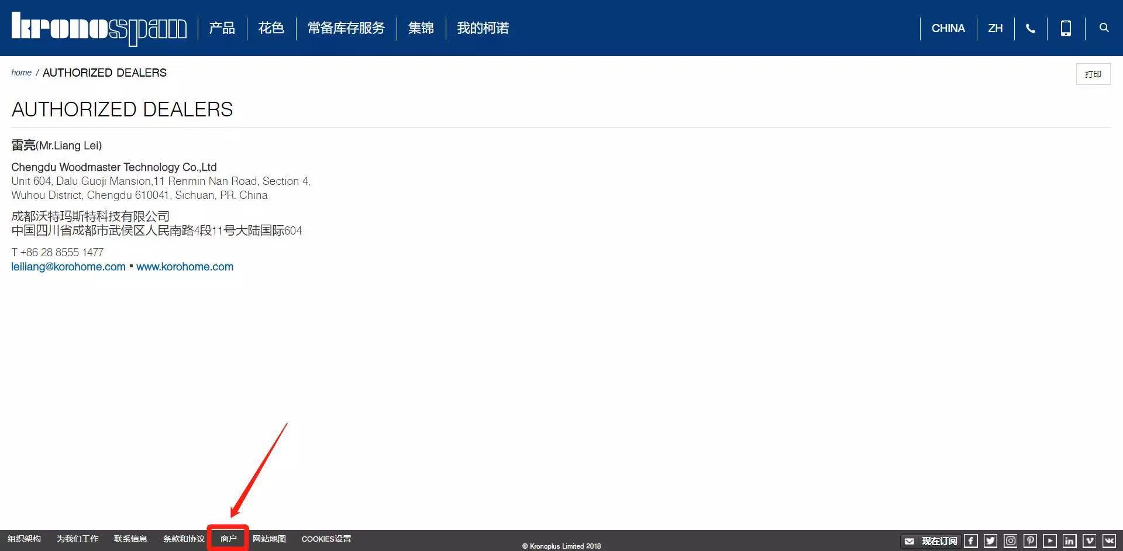The image size is (1123, 551).
Task: Open the Facebook icon in footer
Action: [x=971, y=541]
